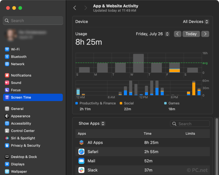
Task: Open Notifications bell icon
Action: click(x=7, y=75)
